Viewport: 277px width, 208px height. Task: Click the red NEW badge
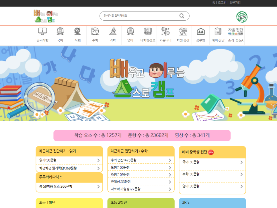tap(211, 152)
